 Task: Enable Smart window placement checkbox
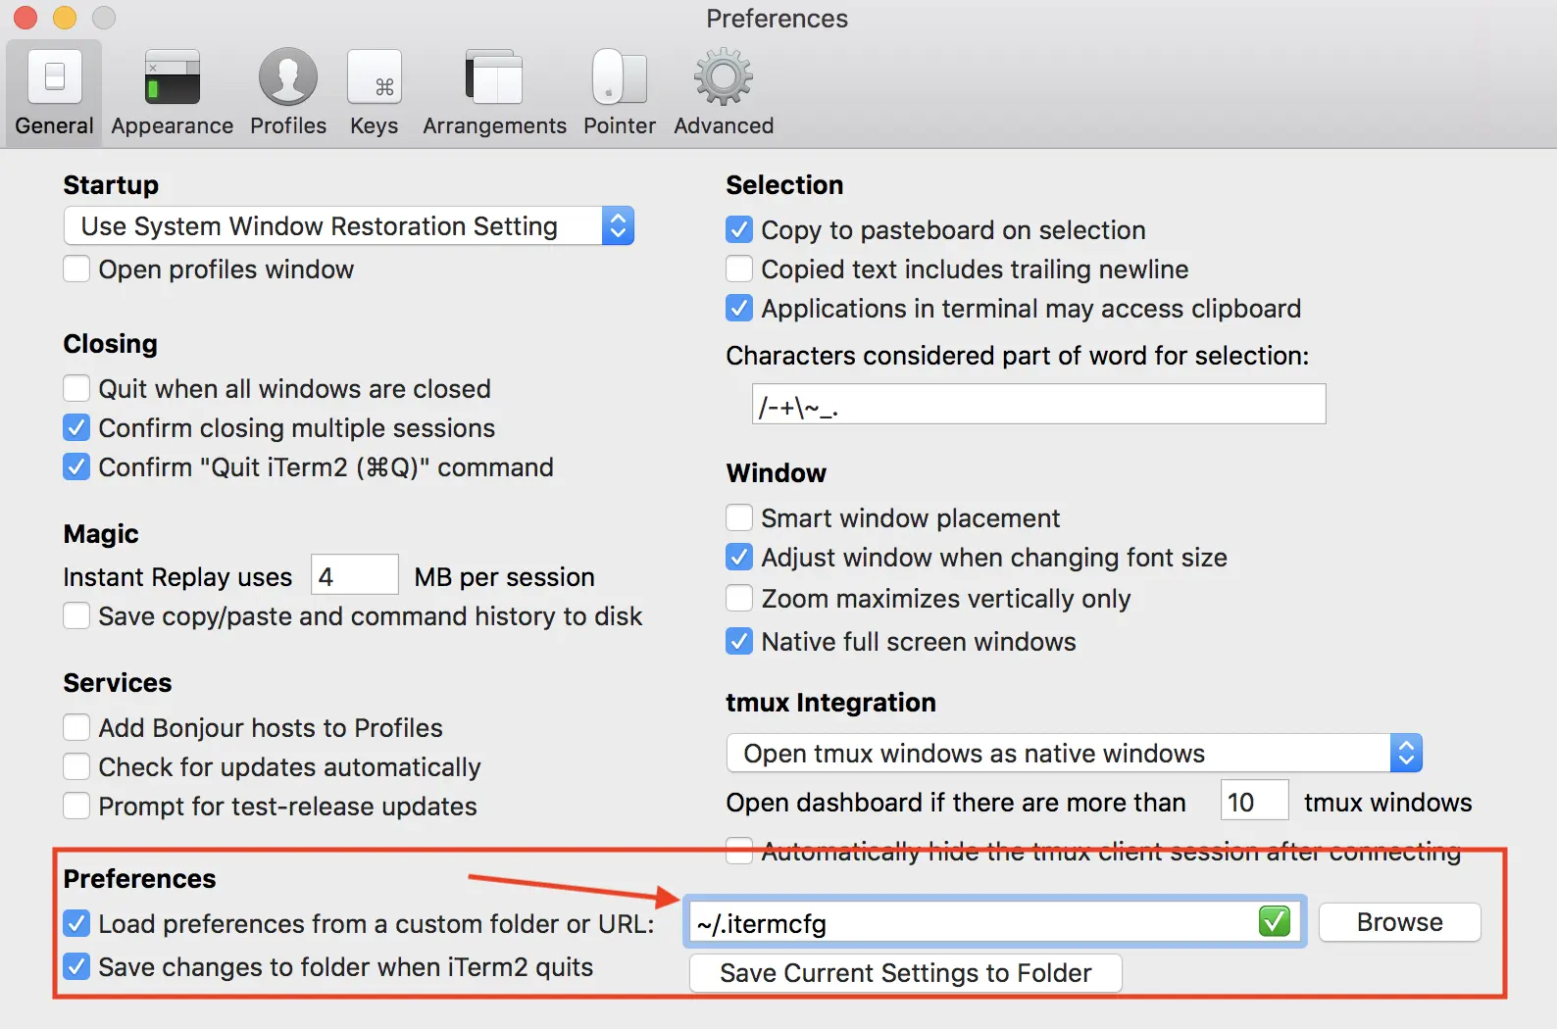739,517
